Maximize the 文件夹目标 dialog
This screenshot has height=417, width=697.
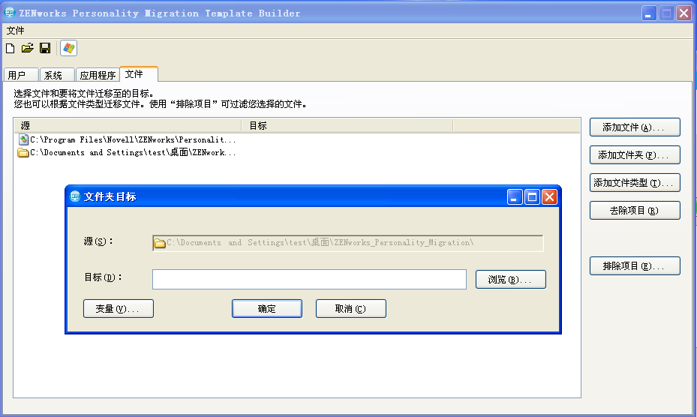pyautogui.click(x=532, y=196)
